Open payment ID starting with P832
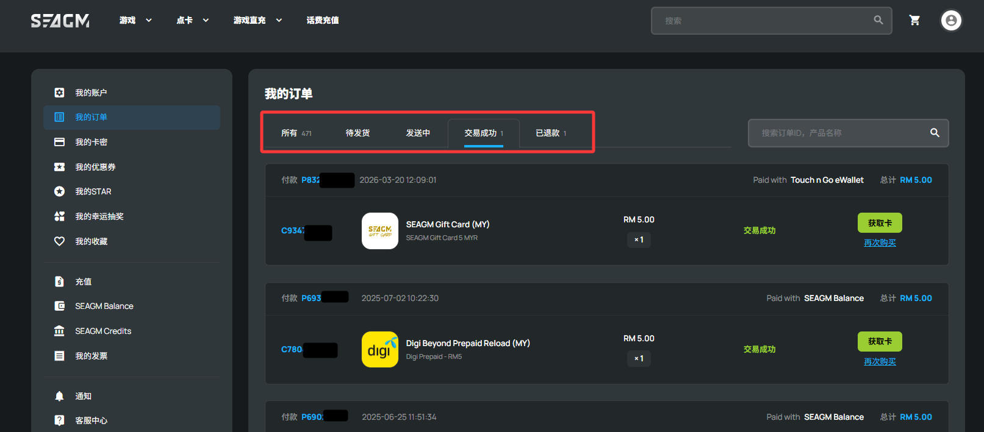The height and width of the screenshot is (432, 984). click(311, 180)
